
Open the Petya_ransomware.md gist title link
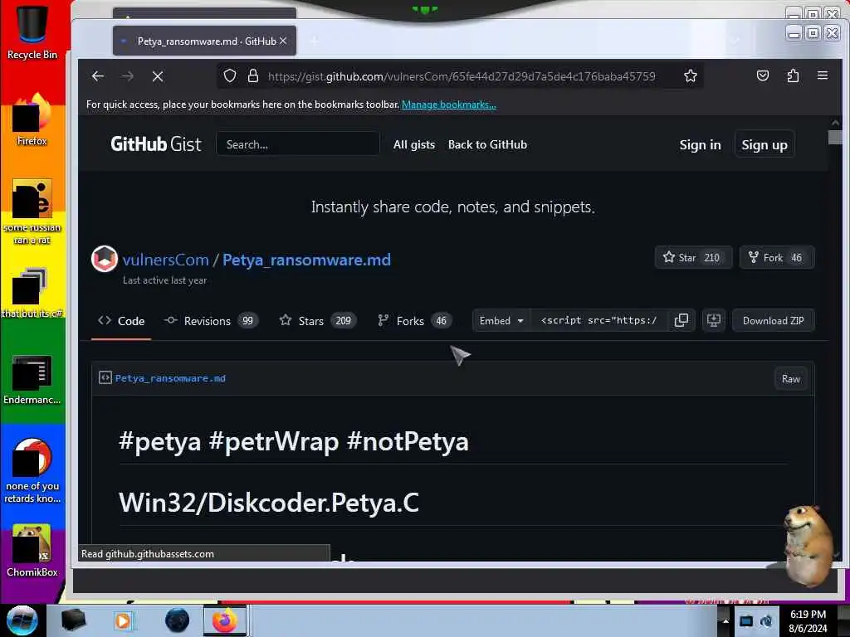point(306,260)
